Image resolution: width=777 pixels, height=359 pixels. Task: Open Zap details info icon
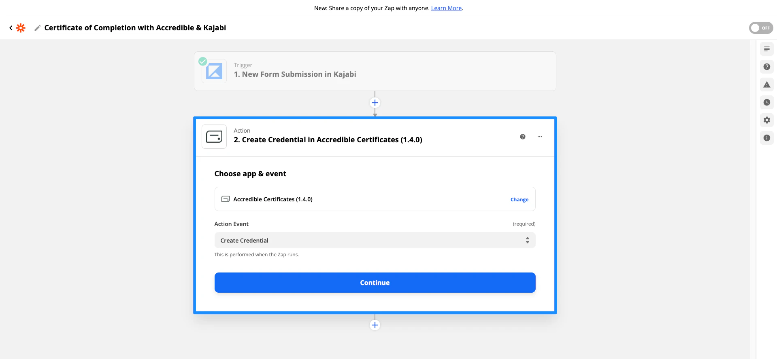click(x=767, y=138)
